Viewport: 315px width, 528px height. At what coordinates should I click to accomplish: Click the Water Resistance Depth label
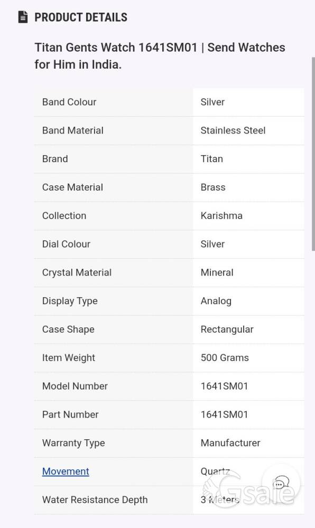click(95, 499)
